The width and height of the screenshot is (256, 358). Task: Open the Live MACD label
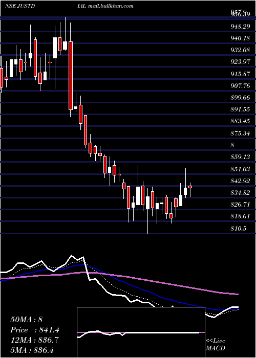click(216, 344)
